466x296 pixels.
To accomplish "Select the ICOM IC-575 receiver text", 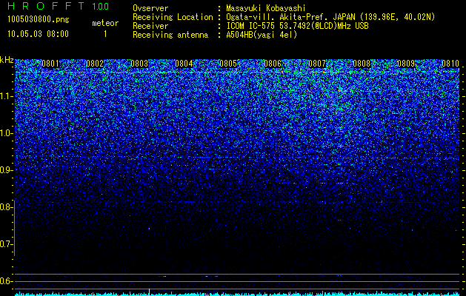I will click(x=297, y=26).
